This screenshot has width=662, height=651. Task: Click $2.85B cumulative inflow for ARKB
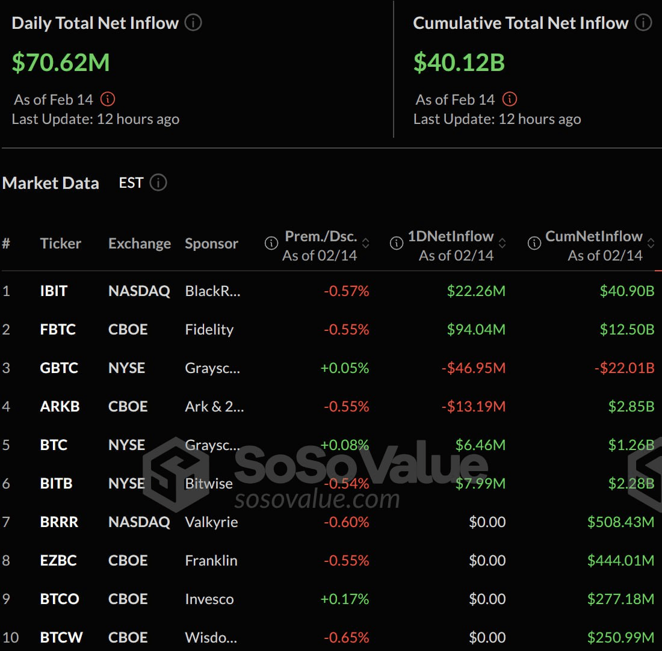click(x=631, y=406)
